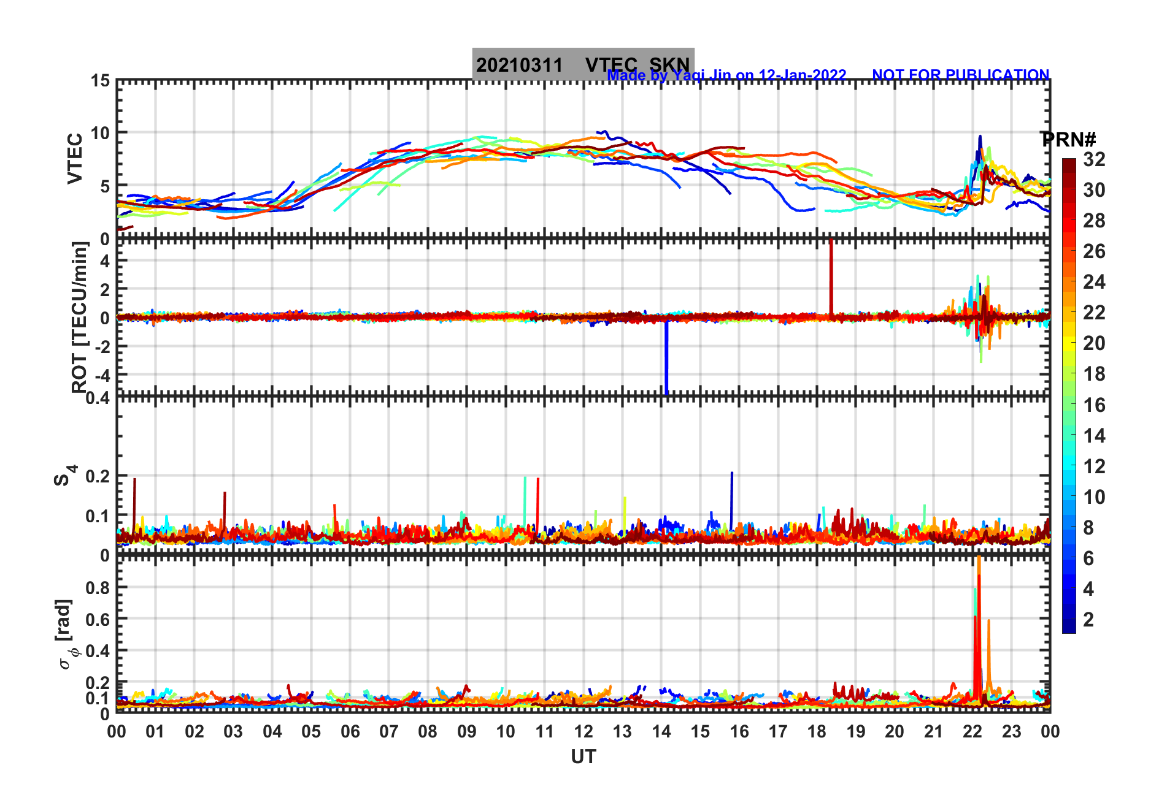Click the "15" tick on the VTEC axis
This screenshot has height=792, width=1167.
[101, 81]
